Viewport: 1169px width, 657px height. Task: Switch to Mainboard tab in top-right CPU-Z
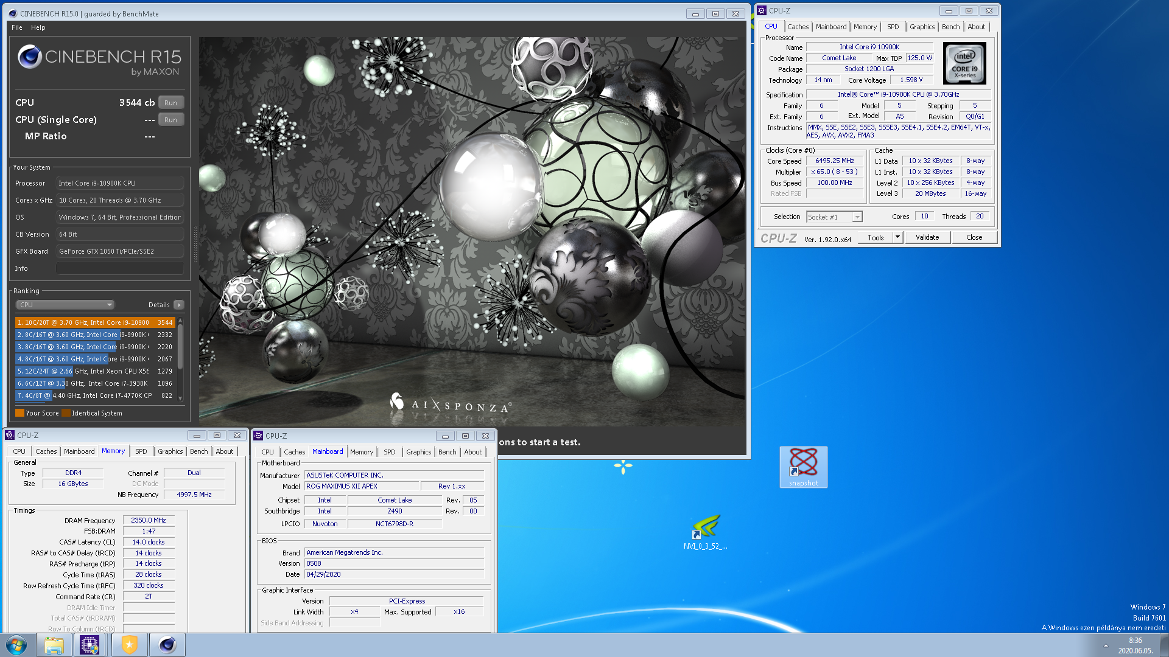831,27
